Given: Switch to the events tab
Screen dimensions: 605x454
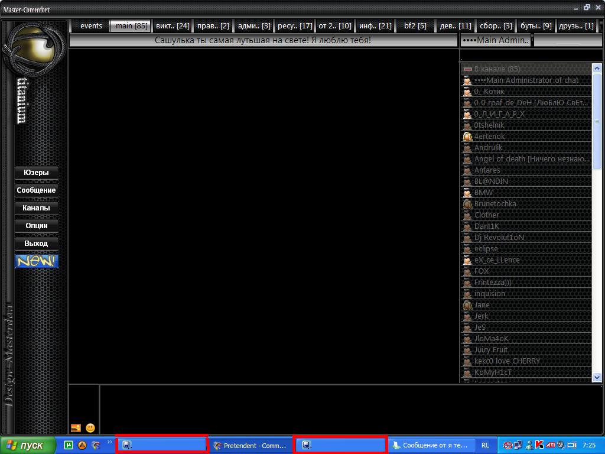Looking at the screenshot, I should (91, 26).
